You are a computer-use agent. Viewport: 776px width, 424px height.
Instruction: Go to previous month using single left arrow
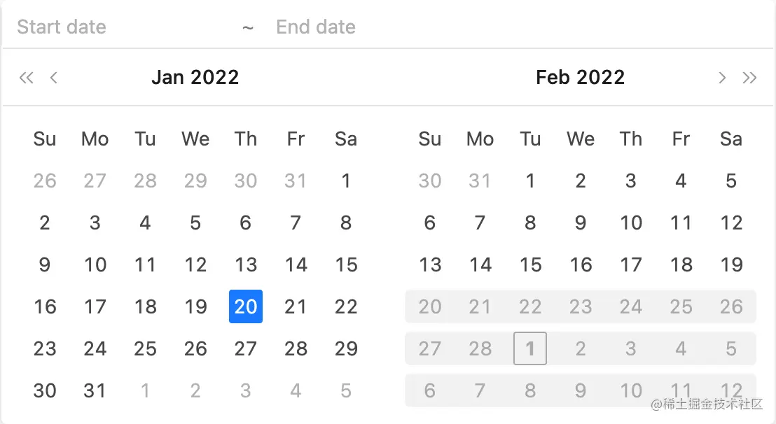pyautogui.click(x=53, y=78)
